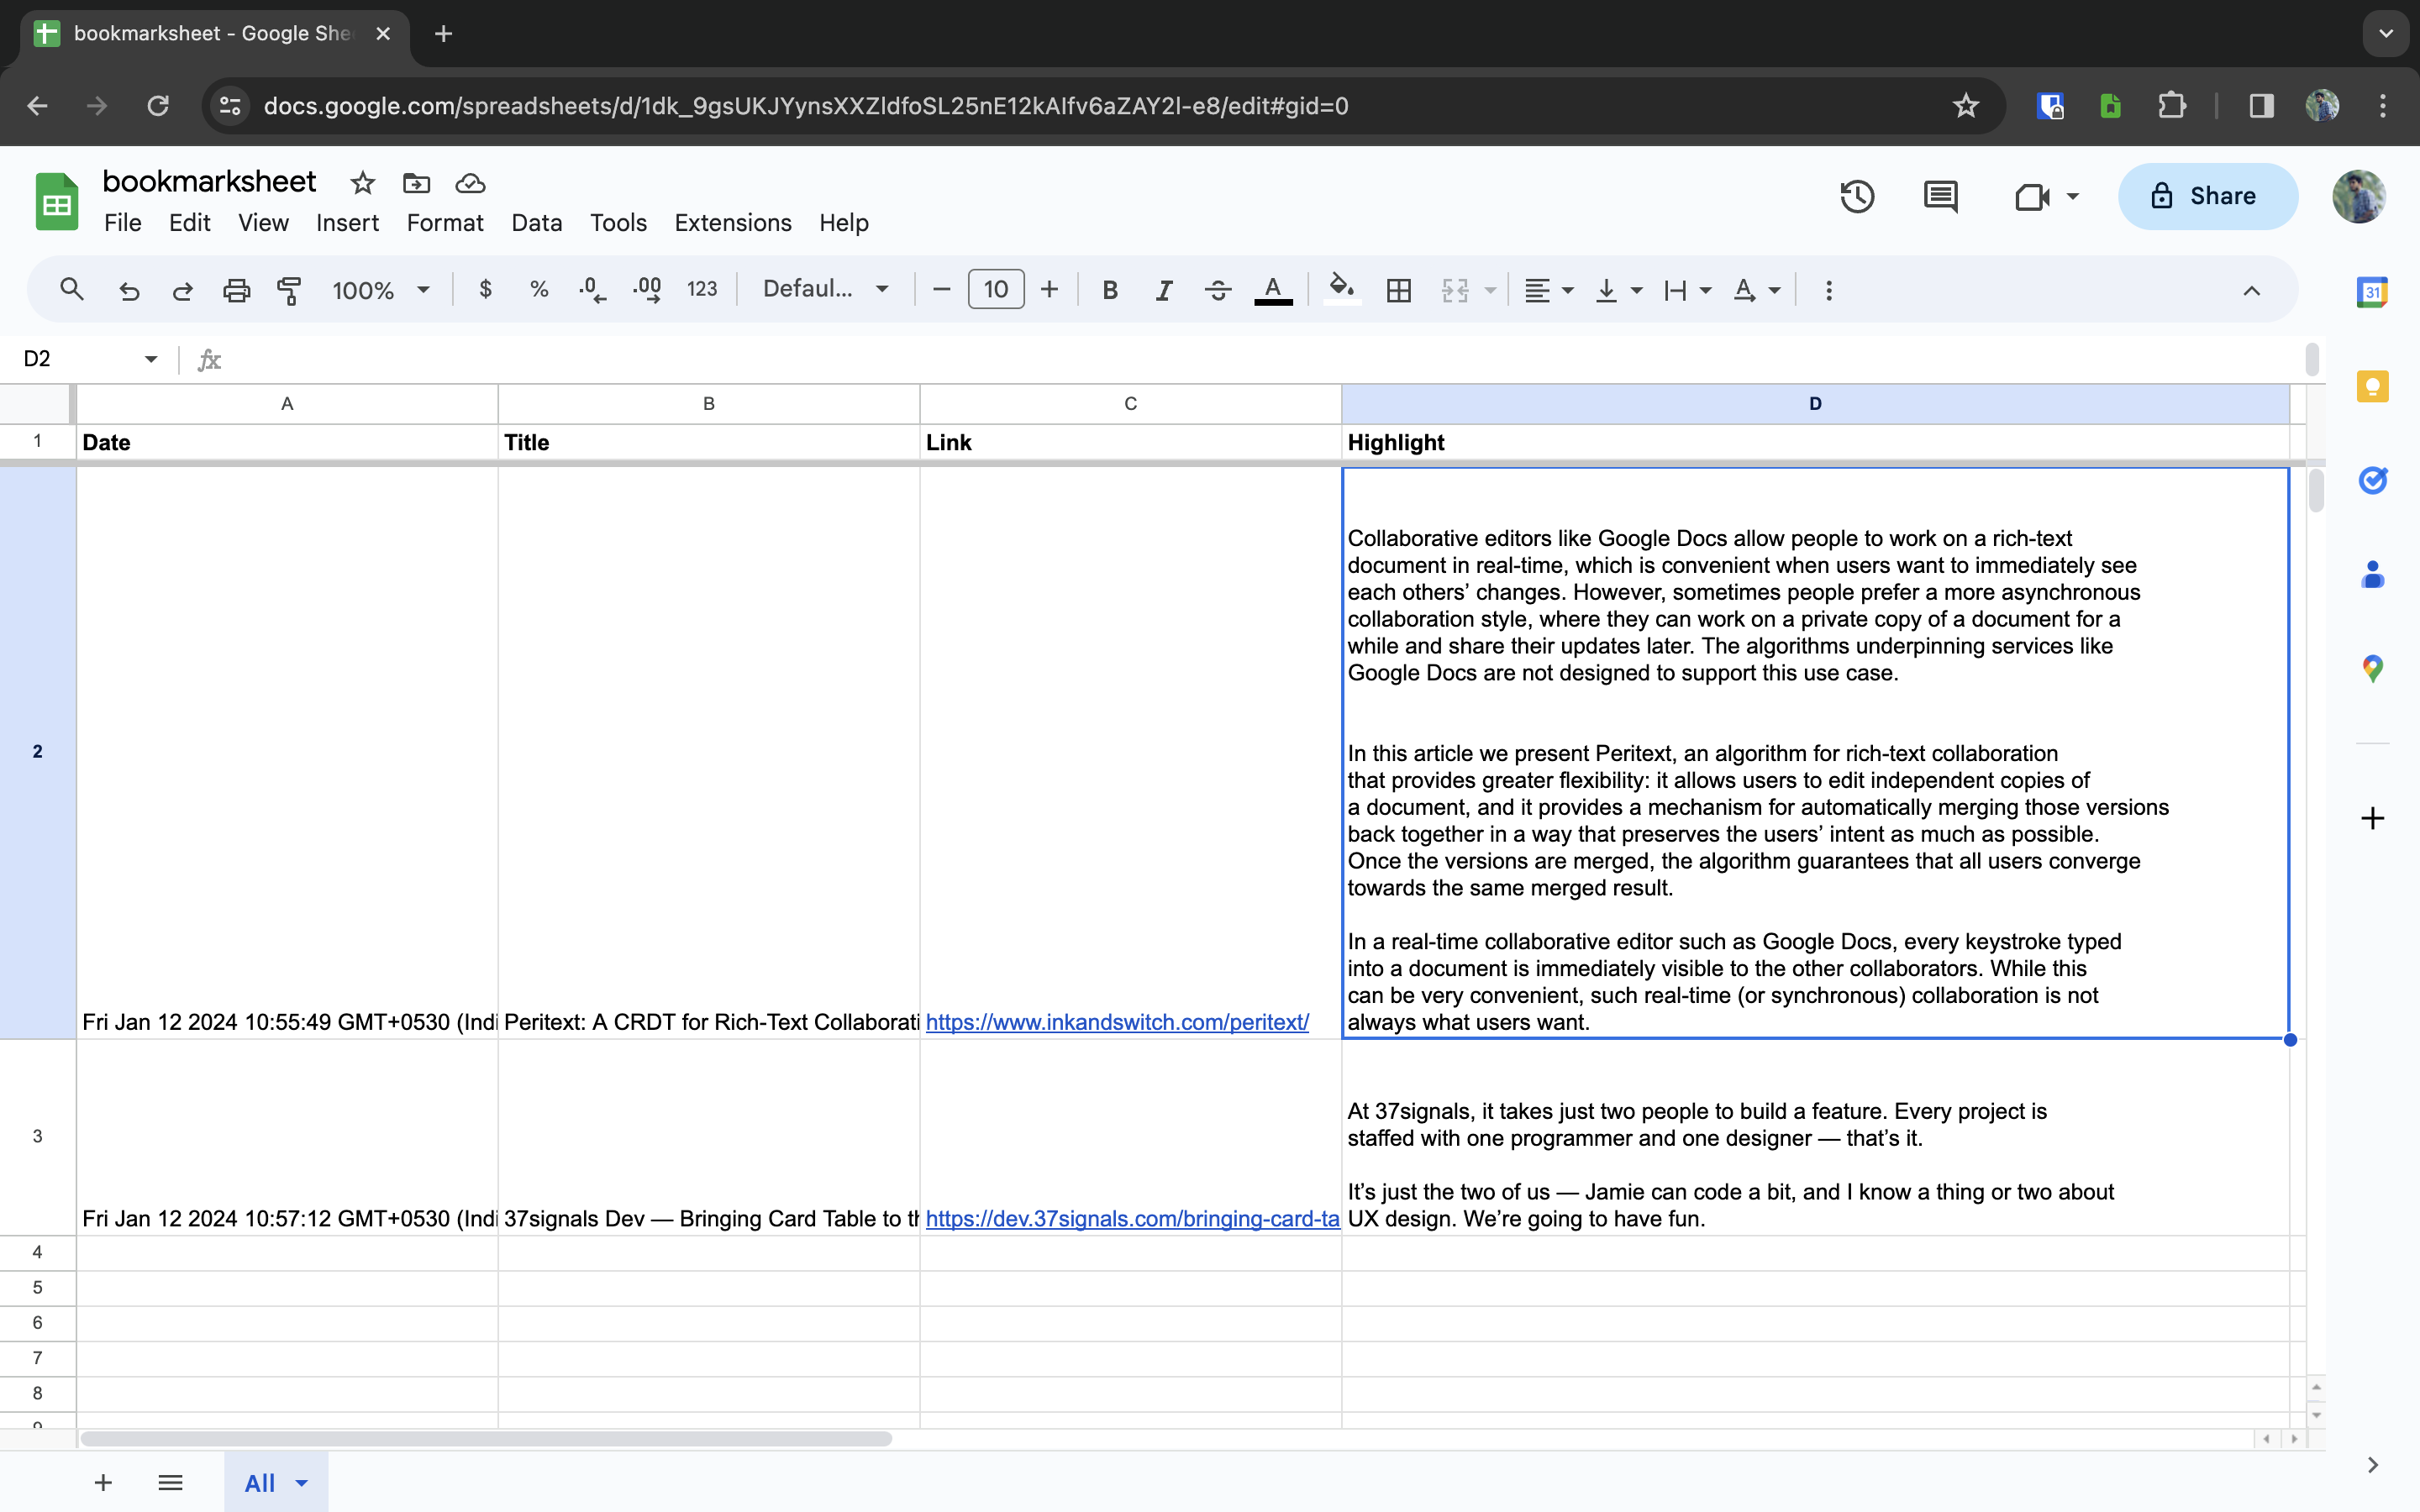Open the Insert menu
Screen dimensions: 2420x1512
pos(346,222)
